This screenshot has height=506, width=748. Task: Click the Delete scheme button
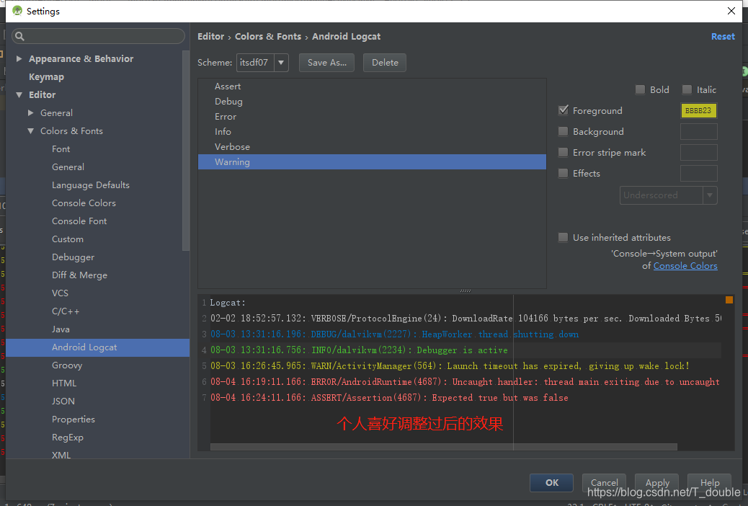click(385, 63)
